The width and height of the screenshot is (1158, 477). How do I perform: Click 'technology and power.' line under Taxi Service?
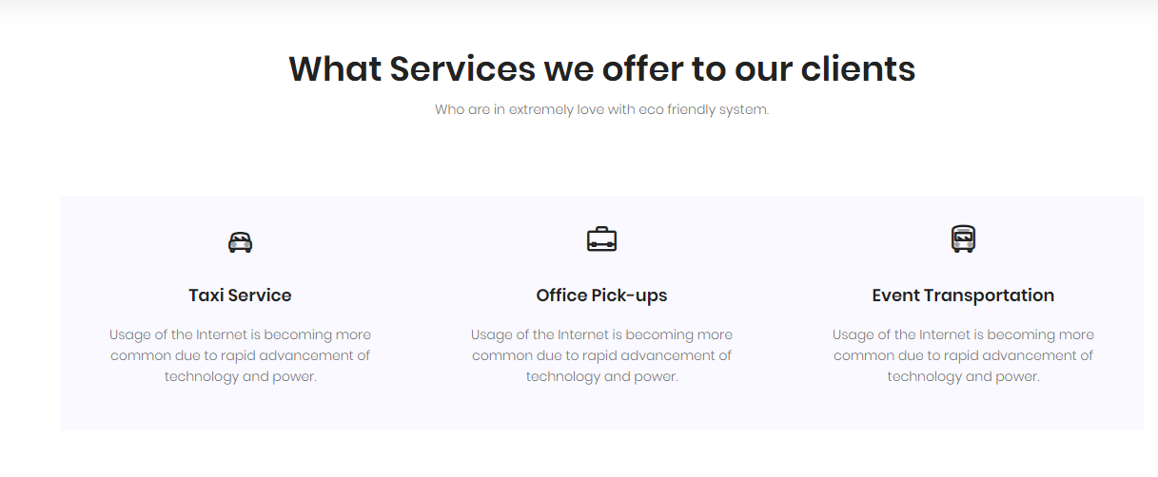coord(240,376)
